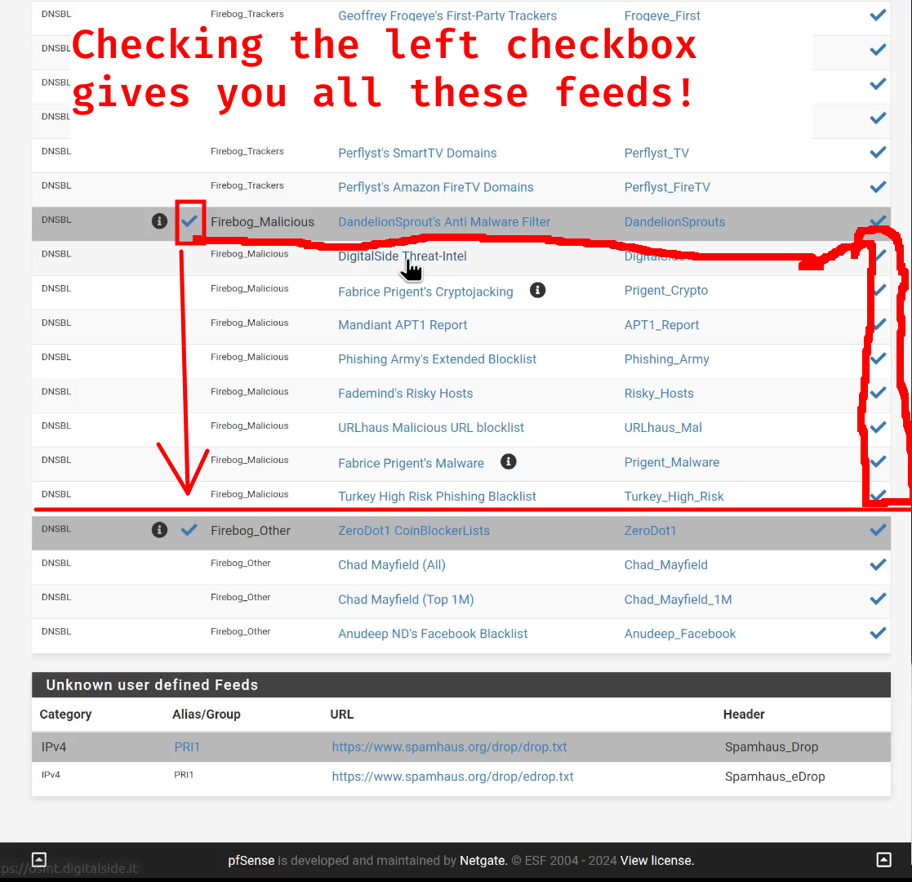Click the add checkmark for Perflyst_FireTV feed

878,187
